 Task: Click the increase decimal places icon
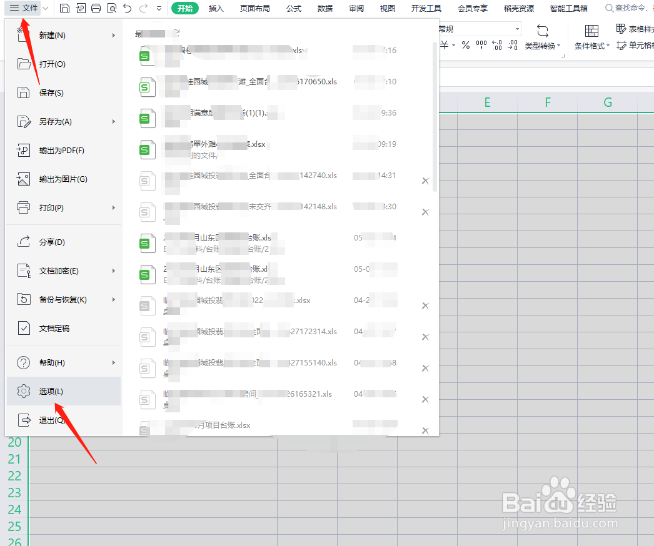[497, 45]
